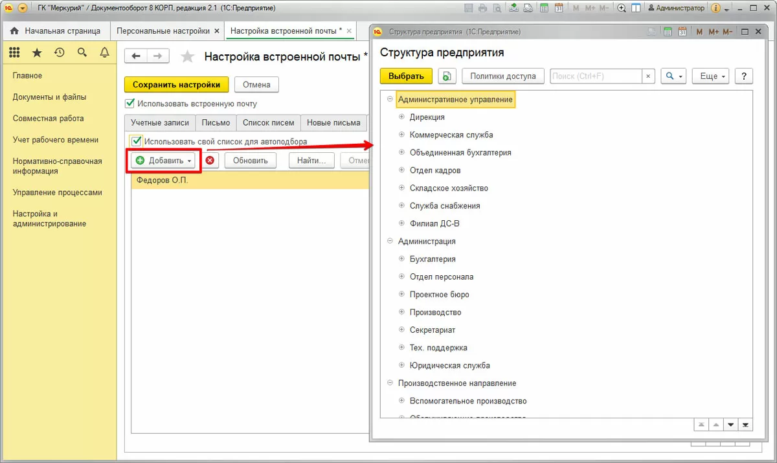Open Favorites star in sidebar panel
The height and width of the screenshot is (463, 777).
click(37, 52)
